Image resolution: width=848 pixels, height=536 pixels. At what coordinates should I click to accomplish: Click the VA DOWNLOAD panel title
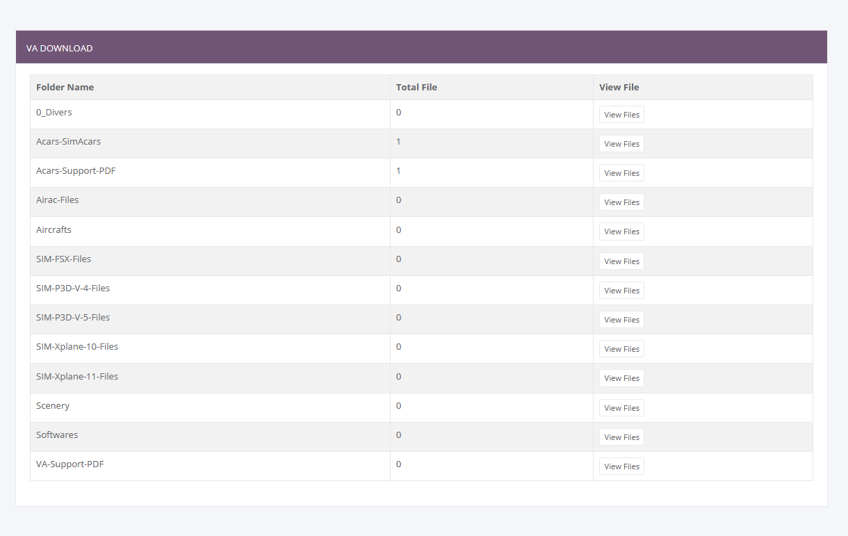coord(59,48)
